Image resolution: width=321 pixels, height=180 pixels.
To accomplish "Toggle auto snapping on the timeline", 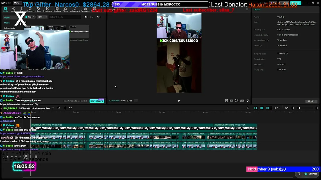I will 262,108.
